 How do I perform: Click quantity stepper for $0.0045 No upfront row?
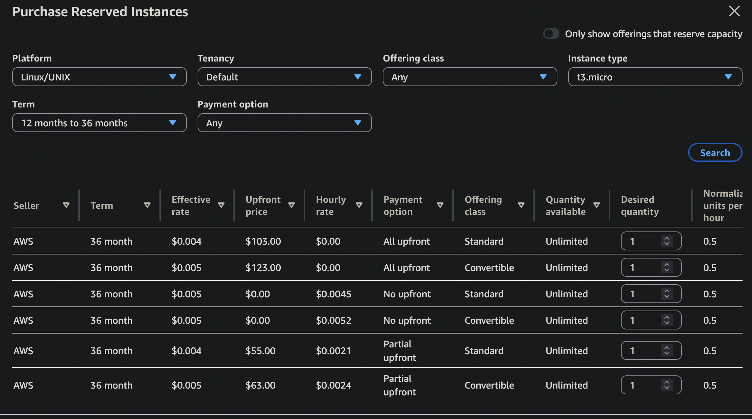[667, 294]
